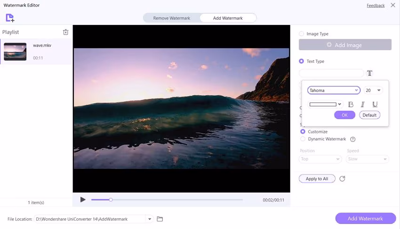Open the Dynamic Watermark help icon
The width and height of the screenshot is (400, 229).
click(352, 139)
